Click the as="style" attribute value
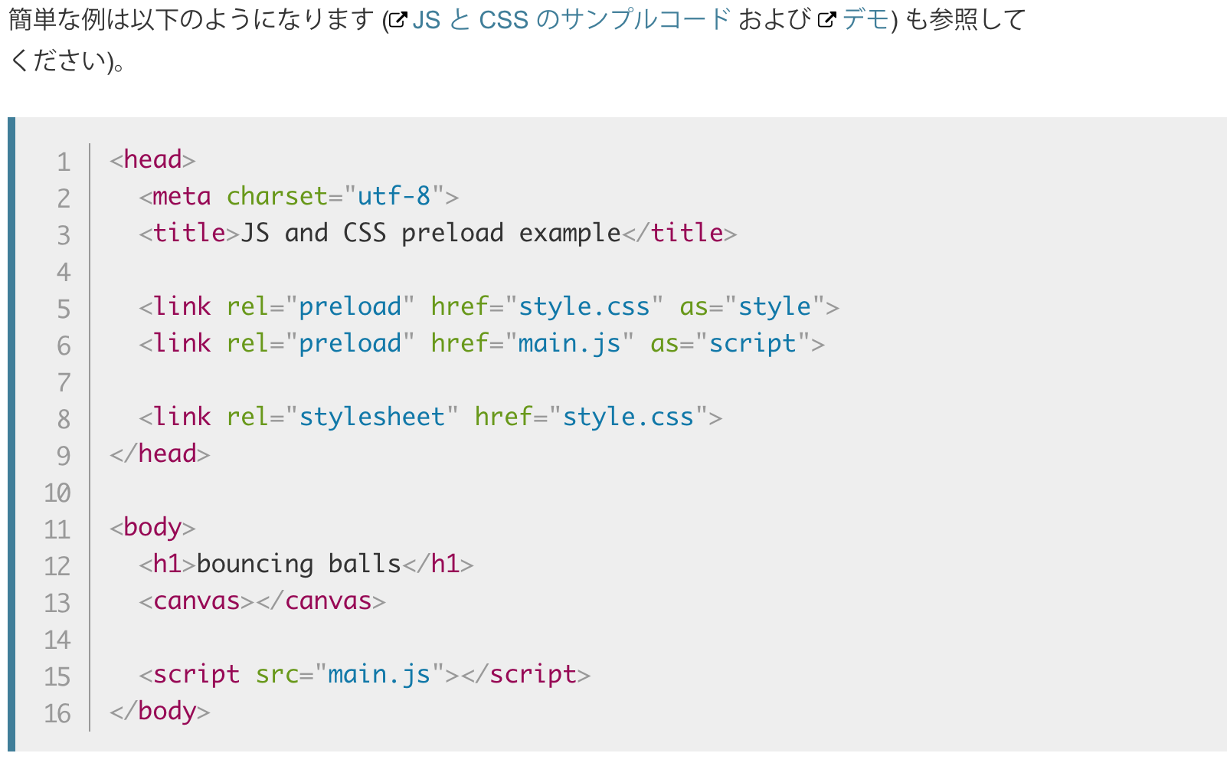Viewport: 1227px width, 776px height. [x=774, y=306]
